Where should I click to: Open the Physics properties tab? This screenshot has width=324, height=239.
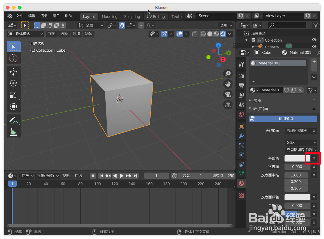[x=241, y=155]
